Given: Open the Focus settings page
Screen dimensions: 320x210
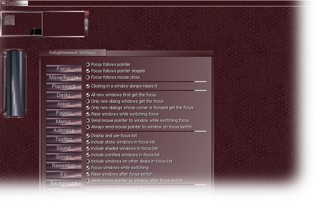Looking at the screenshot, I should tap(64, 69).
